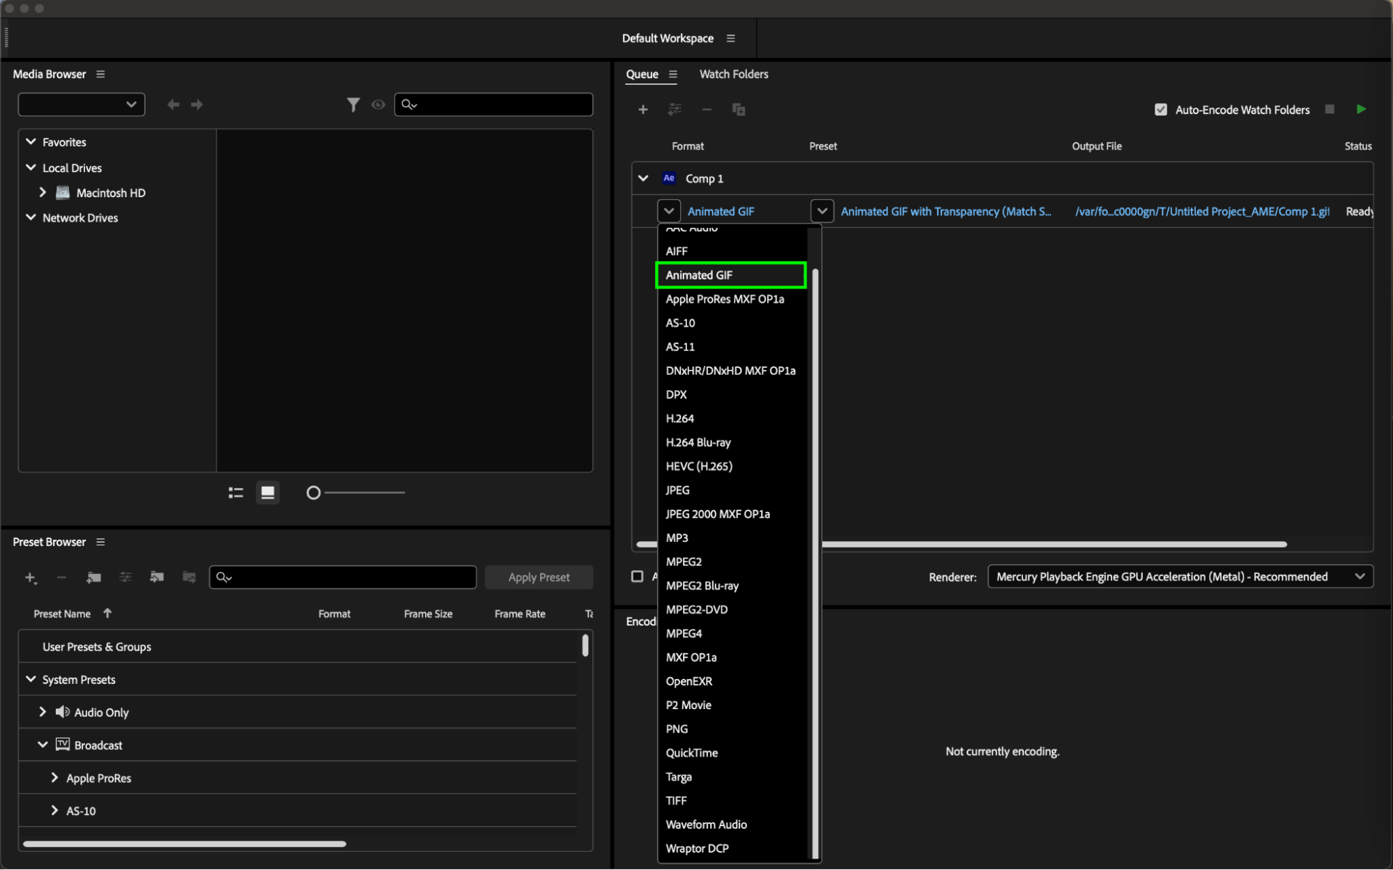Select H.264 from the format list
Image resolution: width=1393 pixels, height=870 pixels.
click(679, 418)
